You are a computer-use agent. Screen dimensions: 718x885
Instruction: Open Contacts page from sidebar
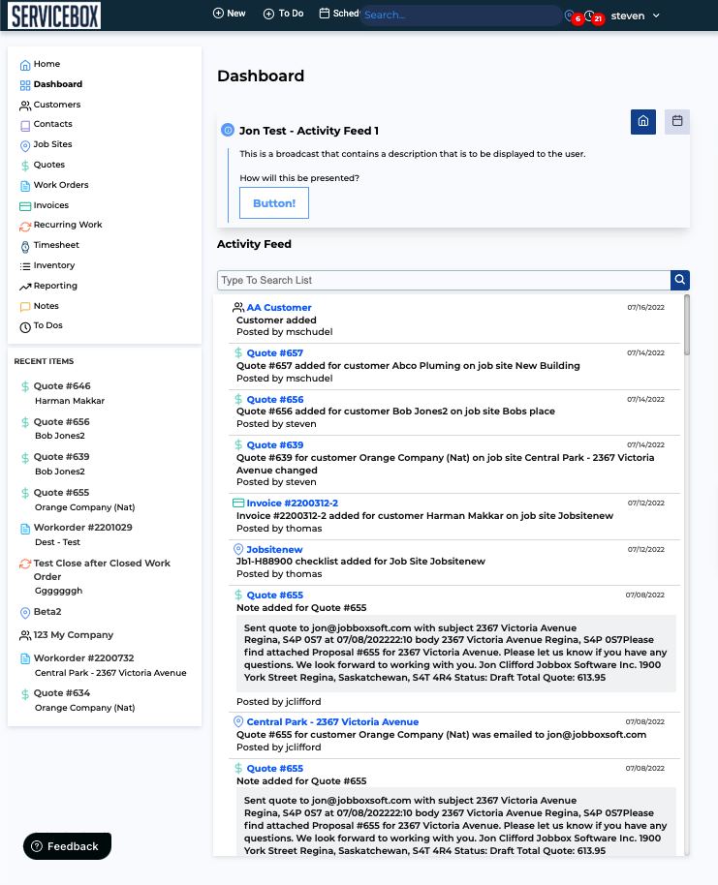click(52, 124)
